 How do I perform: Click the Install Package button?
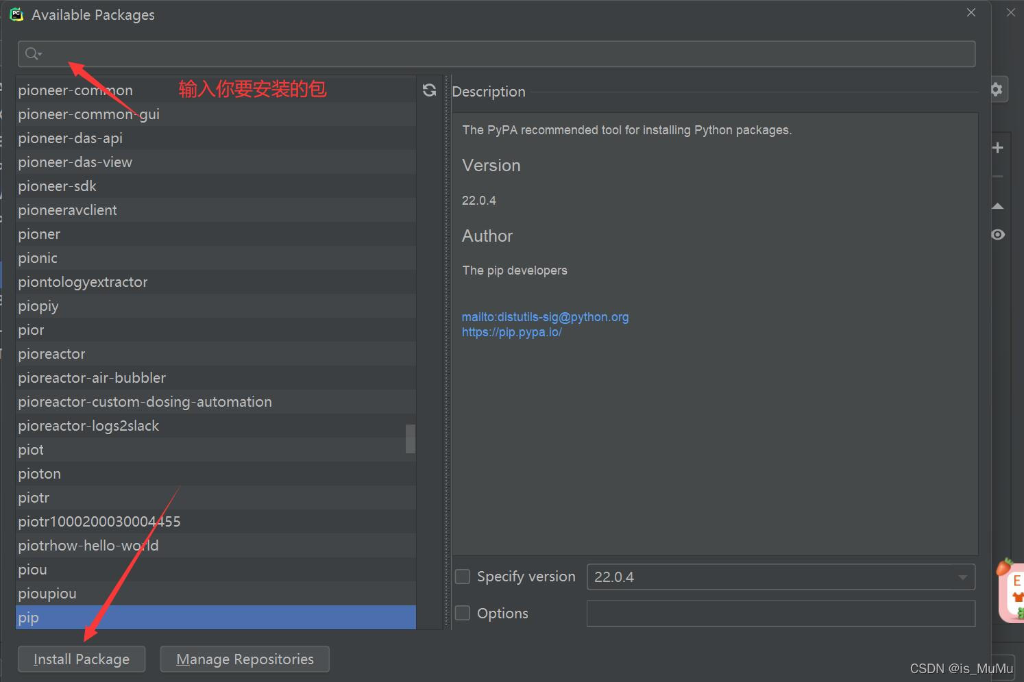tap(82, 659)
